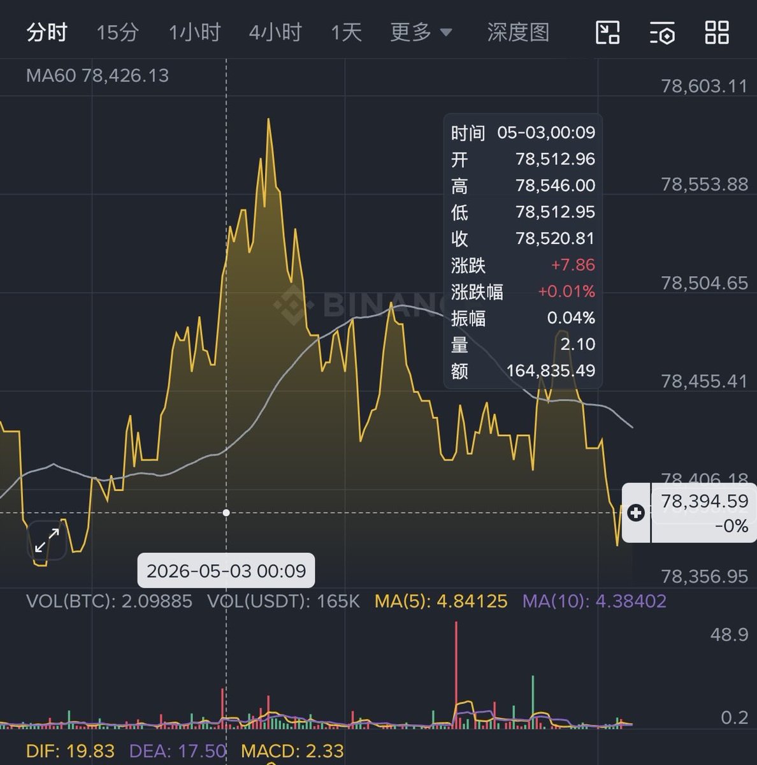Click the highest peak of price line
Viewport: 757px width, 765px height.
click(x=269, y=120)
